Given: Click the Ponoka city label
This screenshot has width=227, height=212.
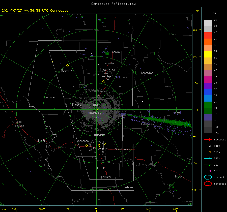Looking at the screenshot, I should click(115, 52).
